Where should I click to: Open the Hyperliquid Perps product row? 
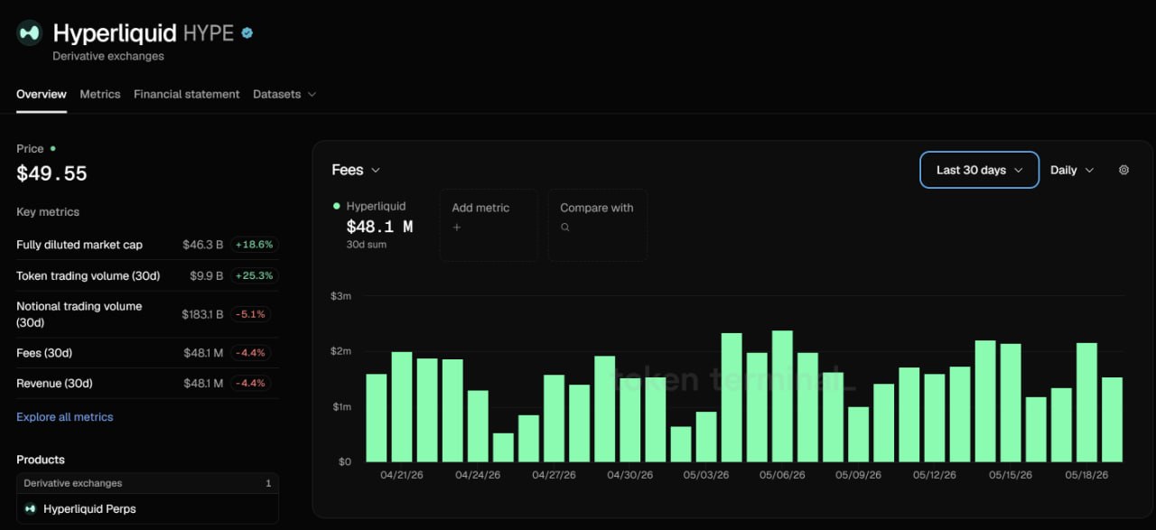coord(148,509)
